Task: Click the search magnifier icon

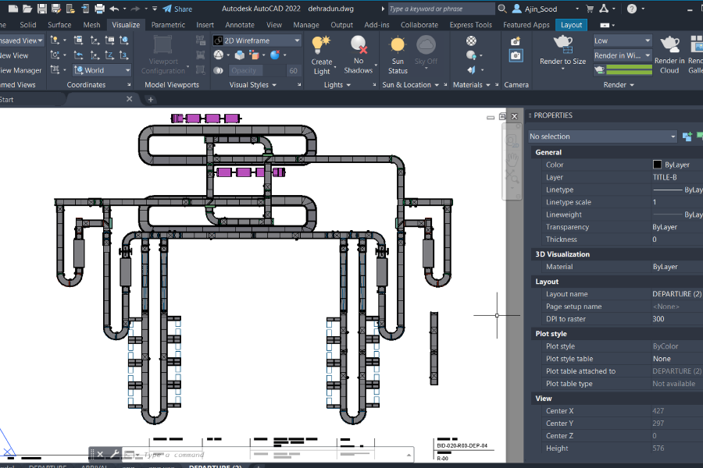Action: pos(502,9)
